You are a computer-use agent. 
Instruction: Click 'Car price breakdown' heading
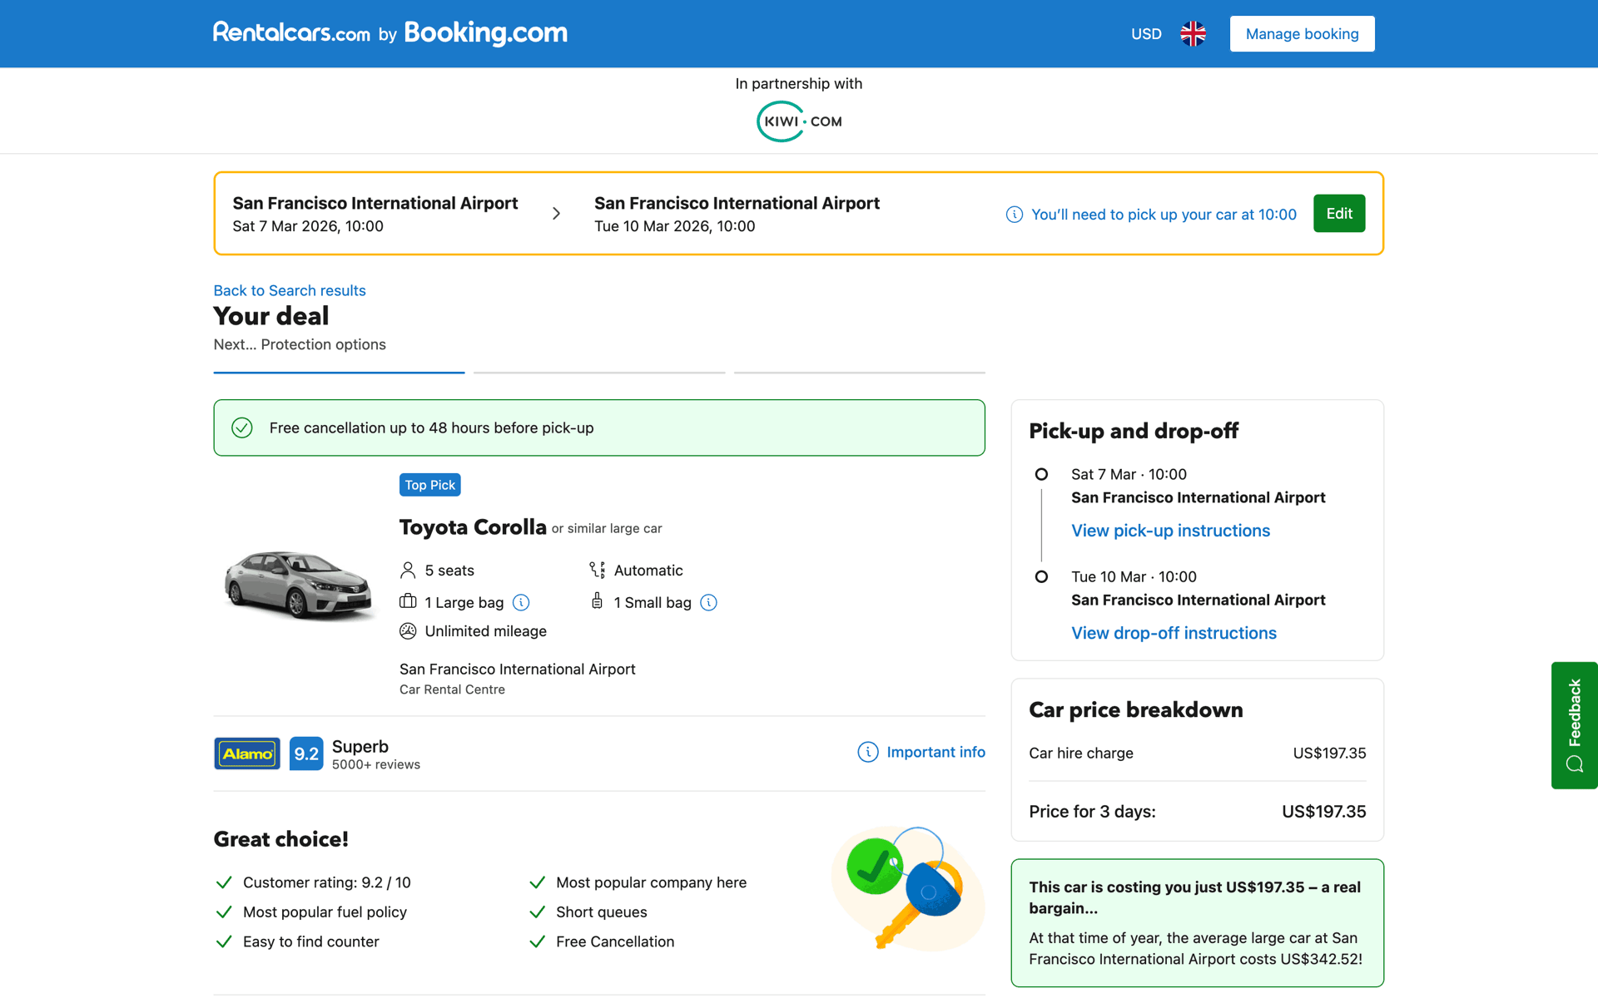[1135, 709]
